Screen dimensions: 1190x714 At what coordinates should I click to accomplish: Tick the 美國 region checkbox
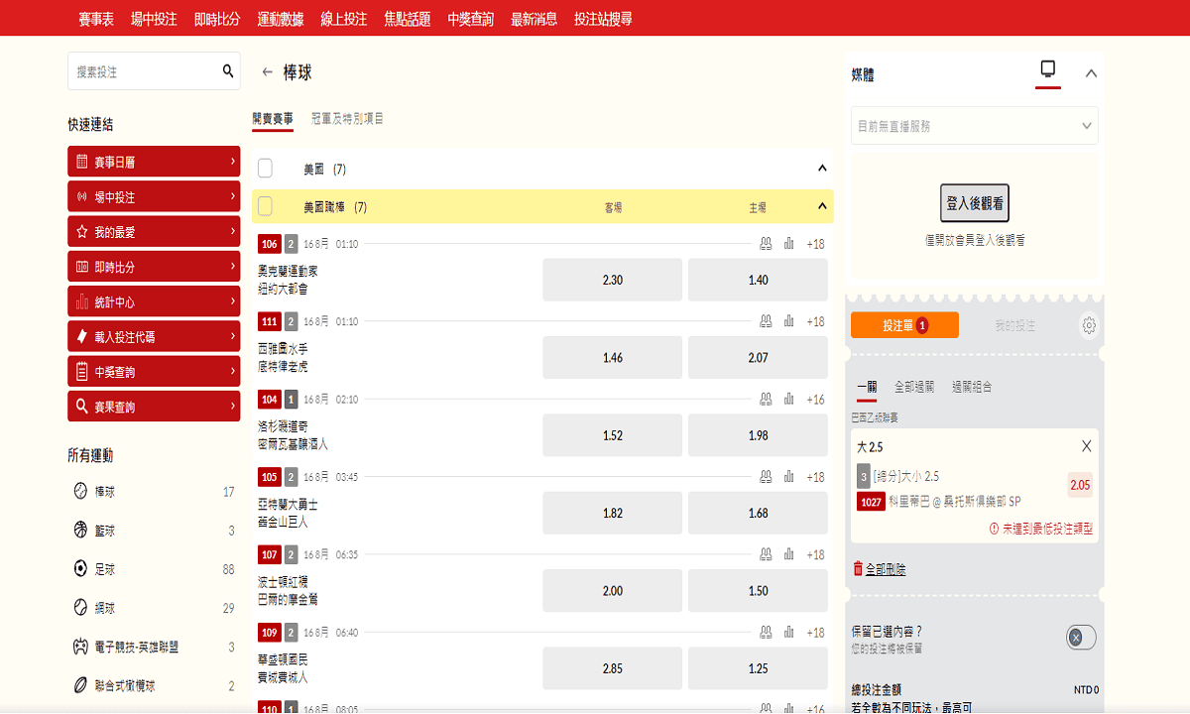pos(265,169)
